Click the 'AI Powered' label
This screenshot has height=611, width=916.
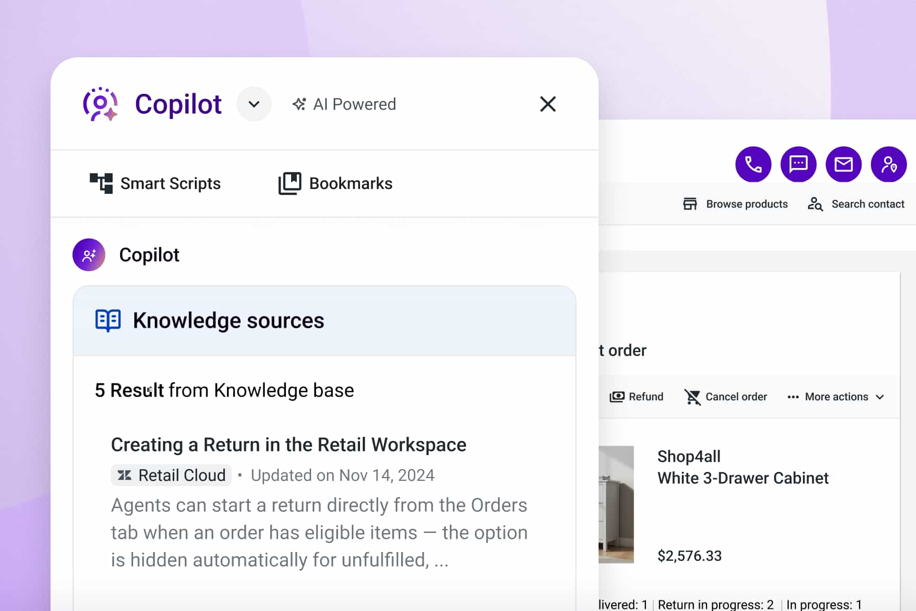point(355,104)
